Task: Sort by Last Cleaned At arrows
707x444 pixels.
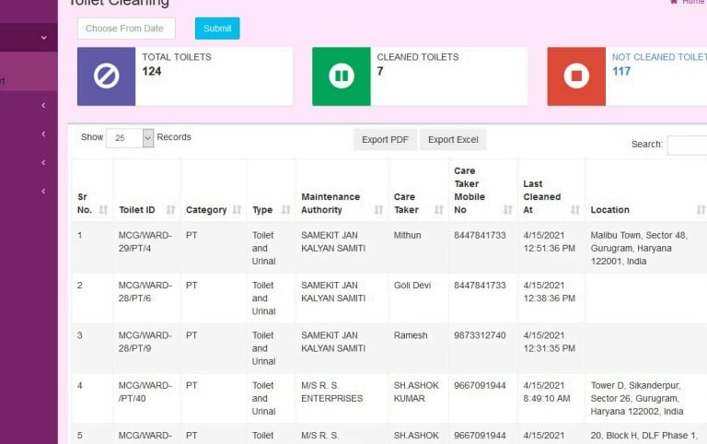Action: coord(574,209)
